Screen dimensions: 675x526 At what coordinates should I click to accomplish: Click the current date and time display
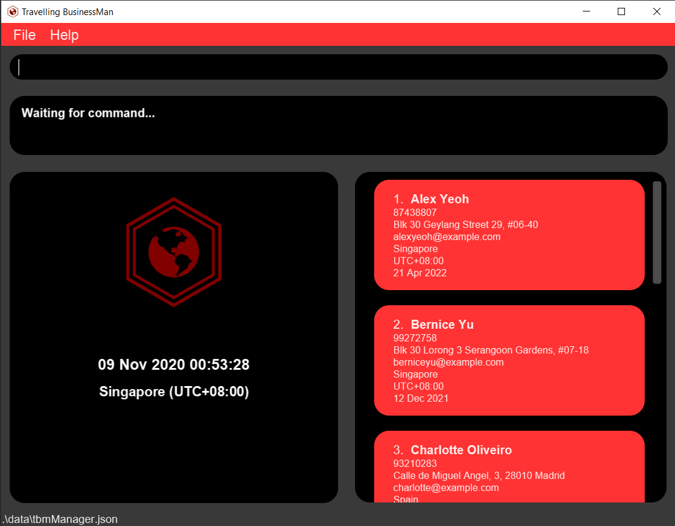(174, 365)
